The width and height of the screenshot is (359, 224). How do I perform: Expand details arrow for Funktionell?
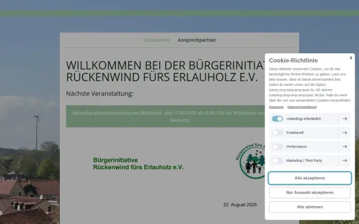[345, 133]
